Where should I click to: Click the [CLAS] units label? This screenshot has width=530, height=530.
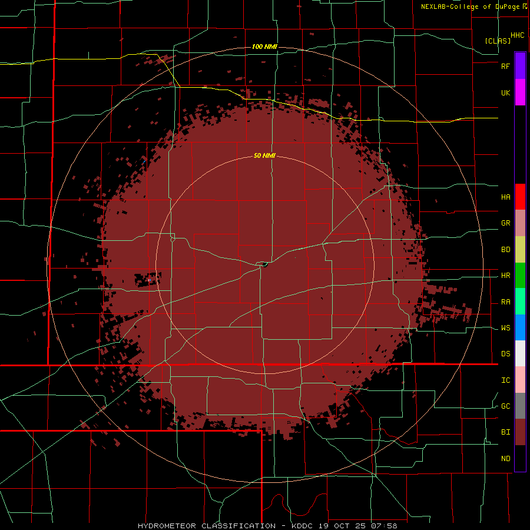[498, 41]
